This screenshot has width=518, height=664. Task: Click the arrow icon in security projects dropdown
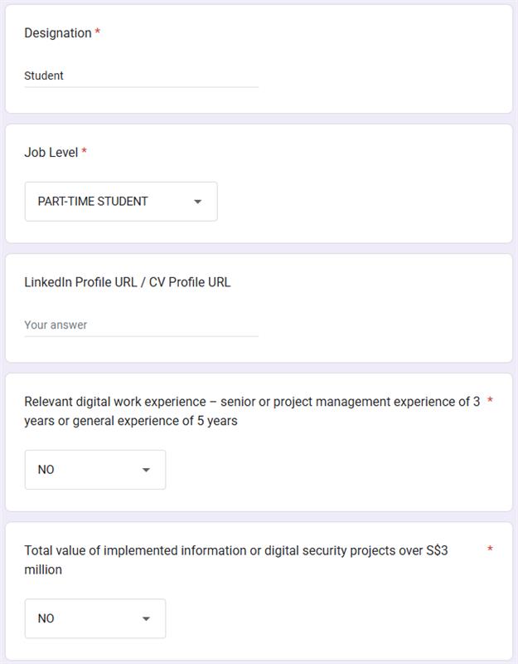pyautogui.click(x=146, y=618)
